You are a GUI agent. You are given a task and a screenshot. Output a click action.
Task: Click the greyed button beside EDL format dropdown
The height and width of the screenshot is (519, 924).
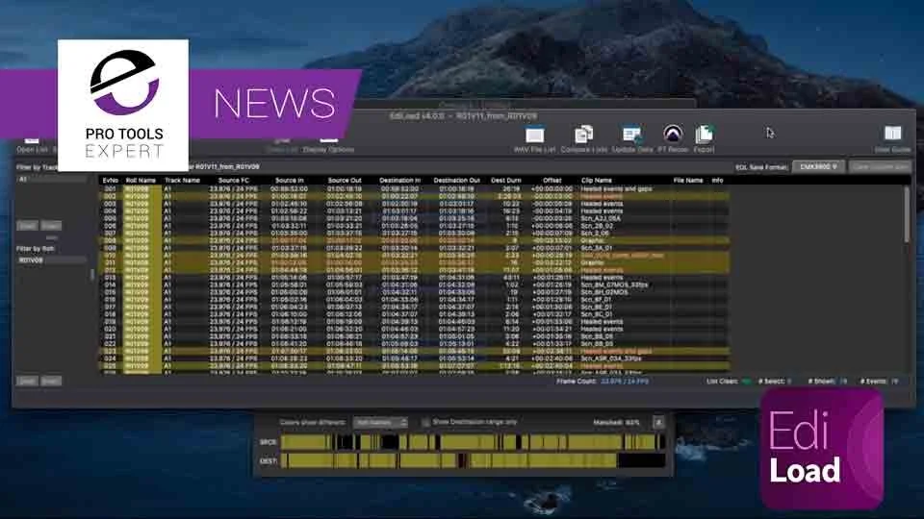point(881,167)
